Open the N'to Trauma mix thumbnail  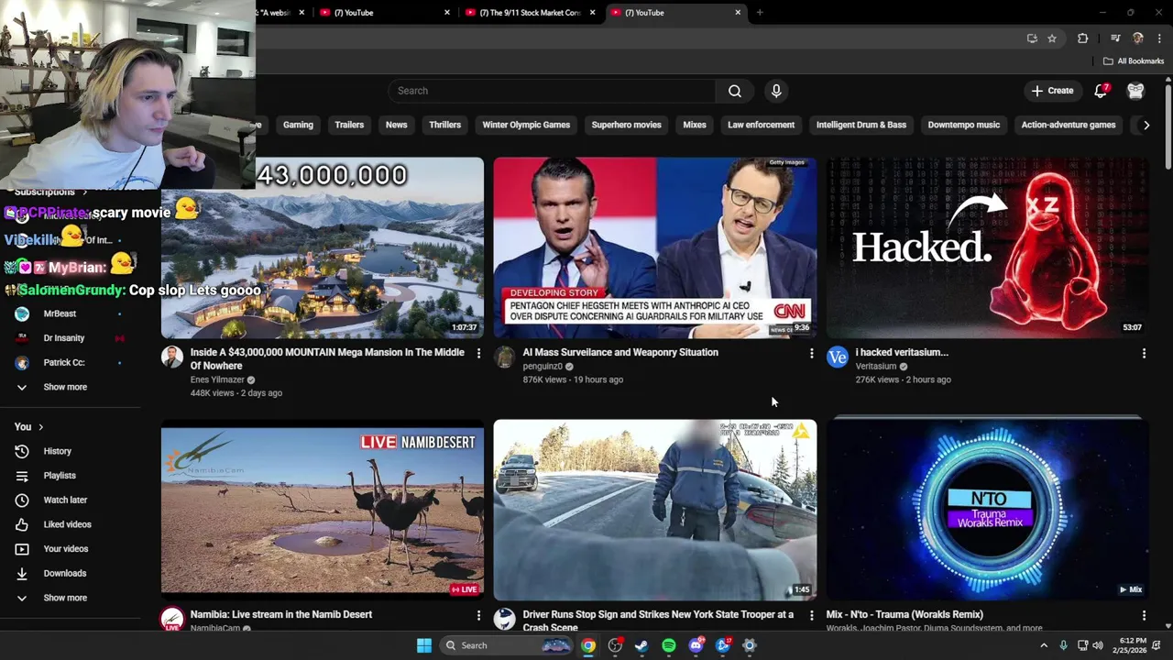tap(987, 510)
